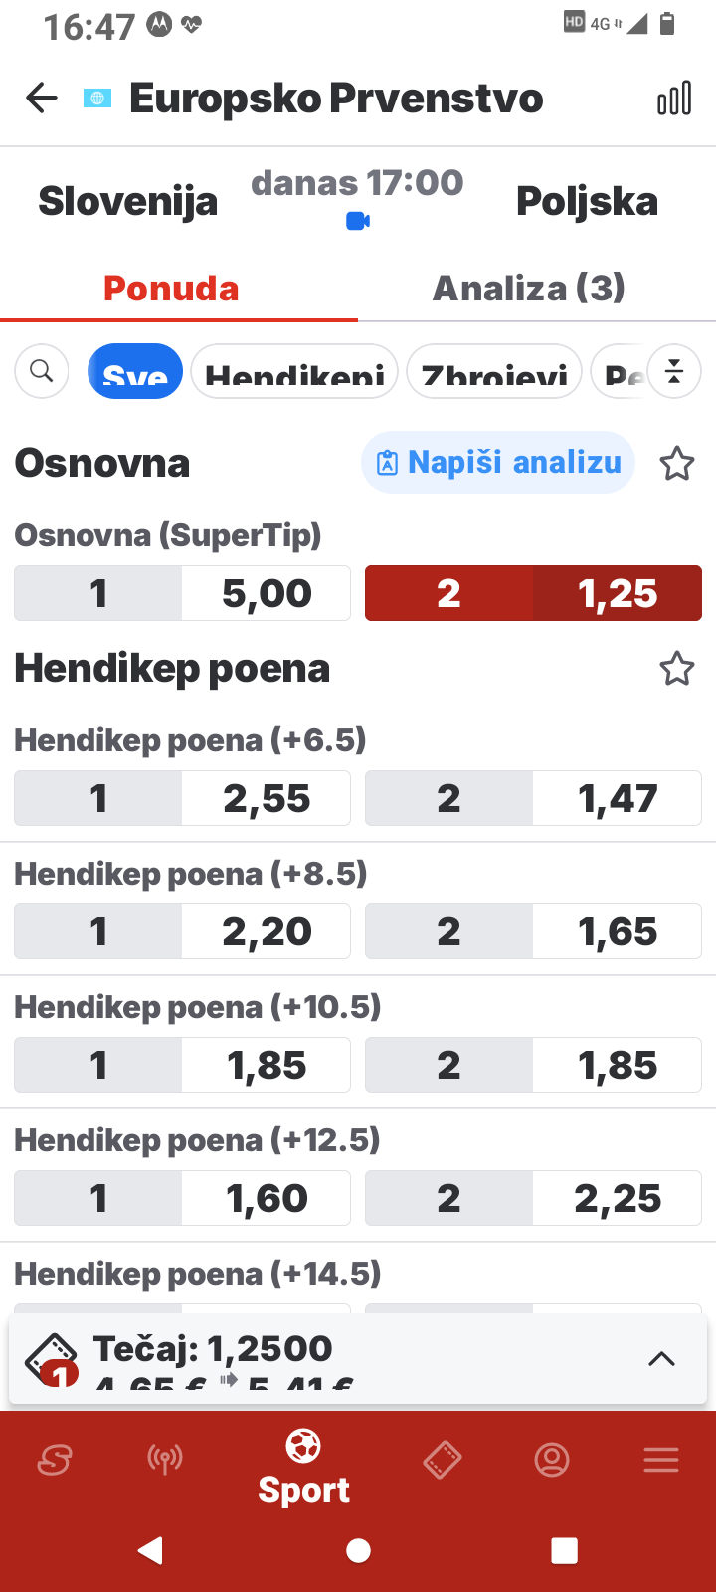Switch to the Analiza (3) tab
Viewport: 716px width, 1592px height.
click(529, 289)
